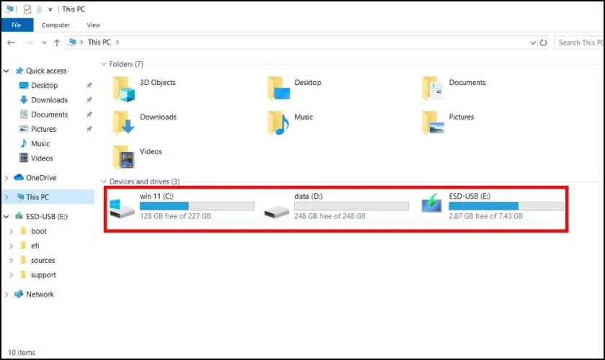Open the Pictures folder in main pane

[x=434, y=123]
